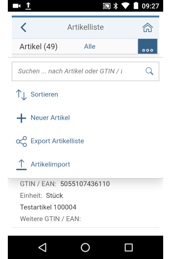Go back using the left chevron arrow
The image size is (171, 259).
point(24,27)
